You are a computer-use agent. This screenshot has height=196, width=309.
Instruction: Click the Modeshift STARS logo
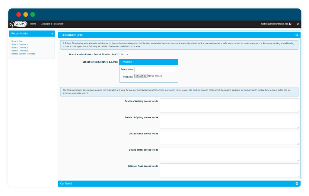[18, 24]
